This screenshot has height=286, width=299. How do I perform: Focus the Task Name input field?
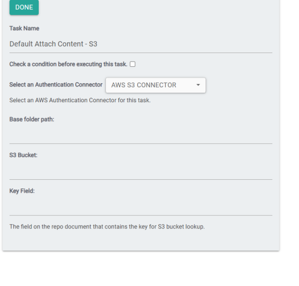click(141, 44)
